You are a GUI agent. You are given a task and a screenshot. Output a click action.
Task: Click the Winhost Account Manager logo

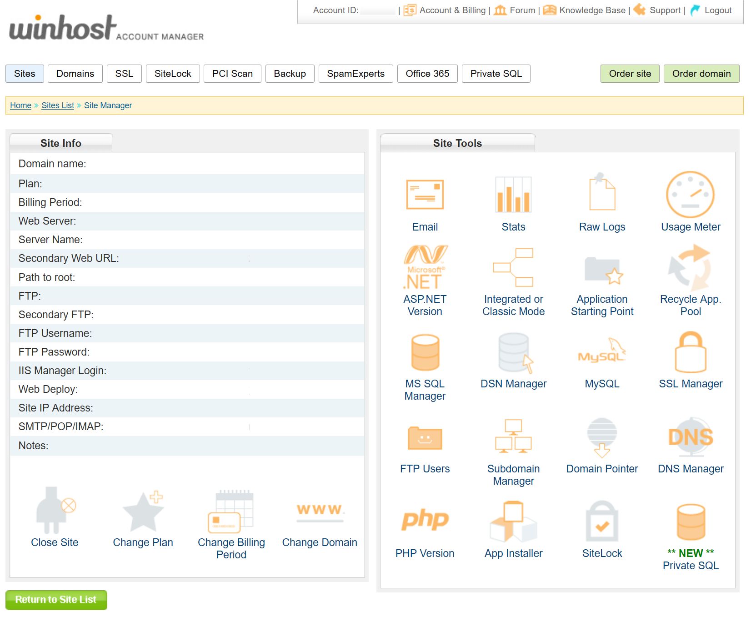(106, 28)
